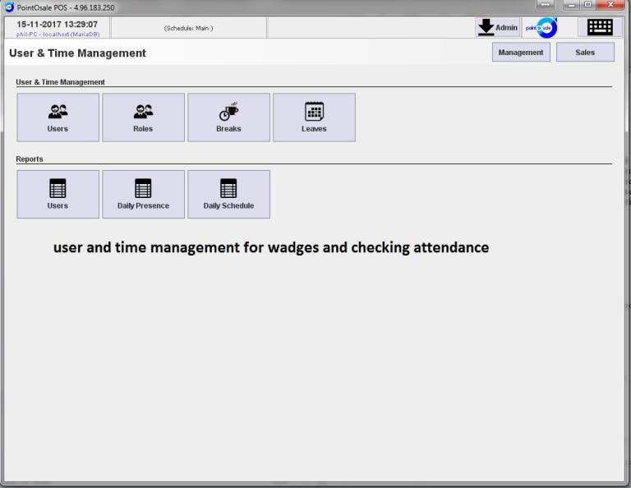Open the Users report under Reports
Screen dimensions: 631x488
58,194
